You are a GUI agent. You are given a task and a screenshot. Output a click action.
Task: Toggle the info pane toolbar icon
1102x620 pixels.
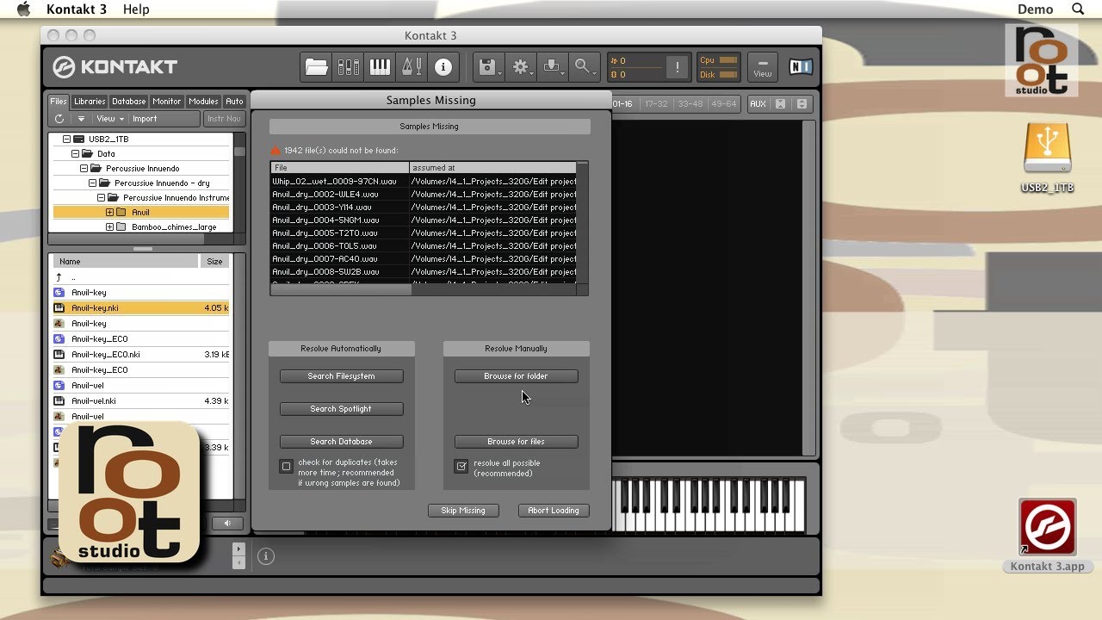[x=443, y=66]
